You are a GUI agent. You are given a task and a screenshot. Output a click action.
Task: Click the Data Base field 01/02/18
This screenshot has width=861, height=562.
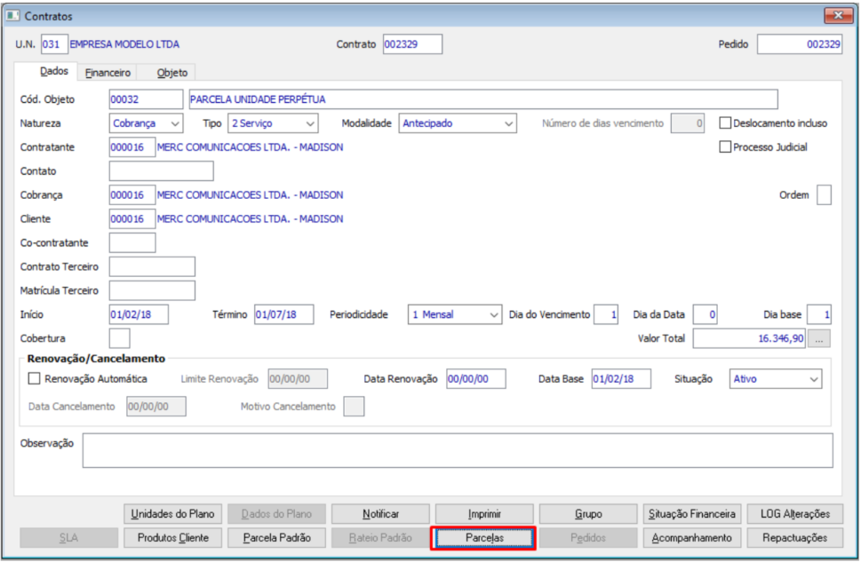(x=621, y=379)
